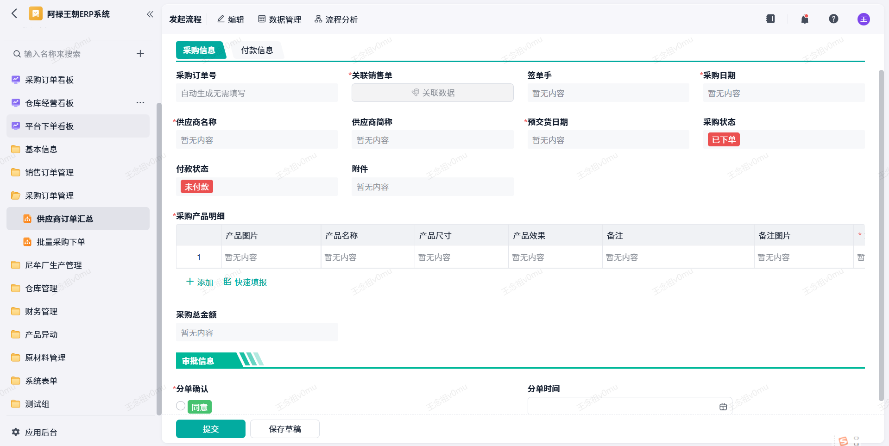
Task: Open the dark panel icon in top bar
Action: point(770,19)
